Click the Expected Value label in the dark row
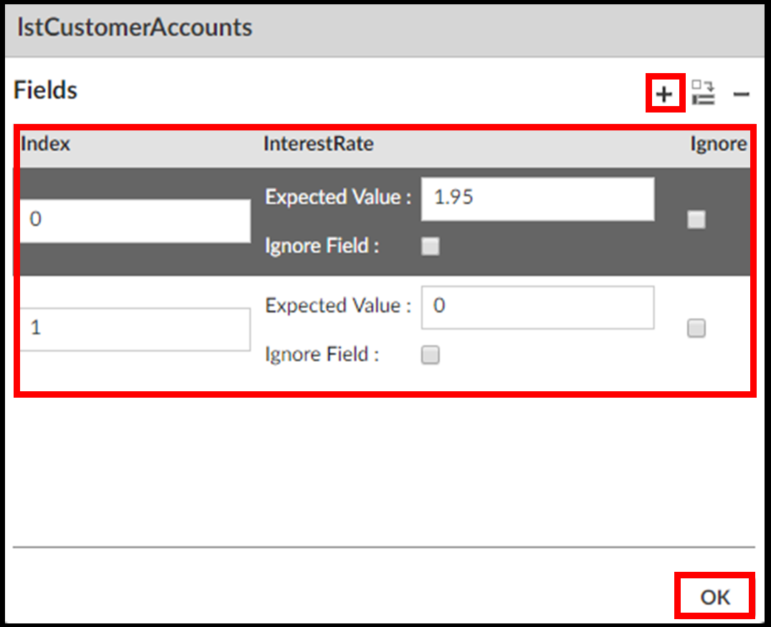Viewport: 771px width, 627px height. (x=338, y=198)
